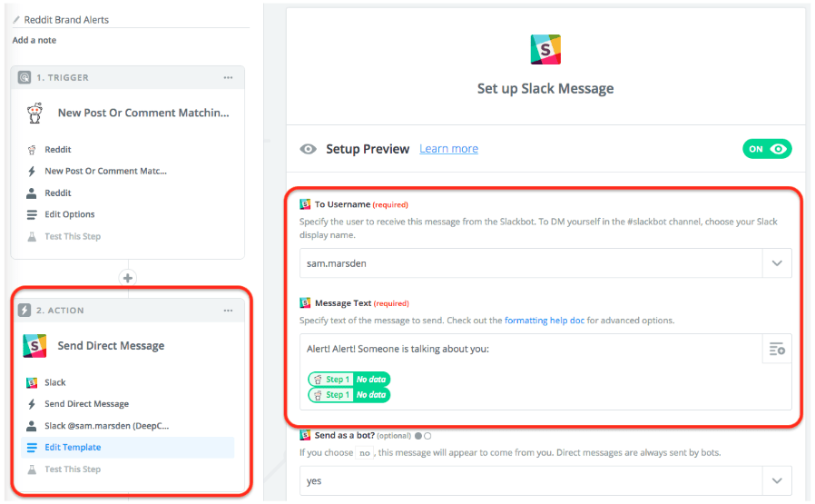This screenshot has height=504, width=815.
Task: Open Edit Options in Trigger
Action: (70, 214)
